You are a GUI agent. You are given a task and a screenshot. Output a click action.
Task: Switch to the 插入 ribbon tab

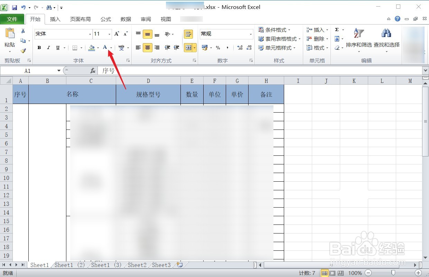[55, 19]
